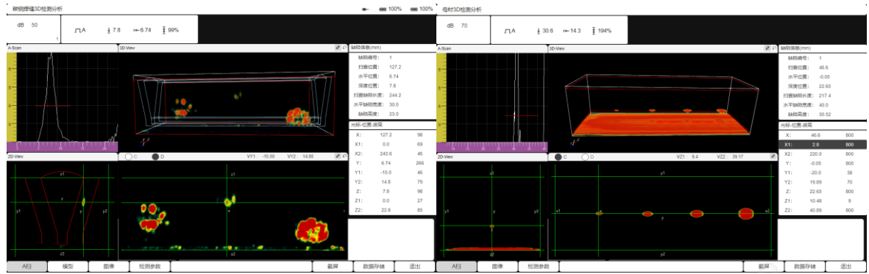This screenshot has height=274, width=869.
Task: Click 扫查缺陷长度 value 244.2
Action: click(395, 95)
